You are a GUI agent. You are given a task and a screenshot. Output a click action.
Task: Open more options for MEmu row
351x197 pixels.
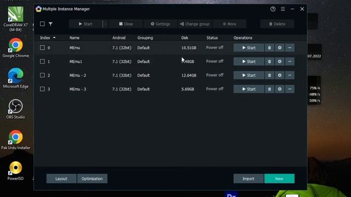(x=290, y=48)
